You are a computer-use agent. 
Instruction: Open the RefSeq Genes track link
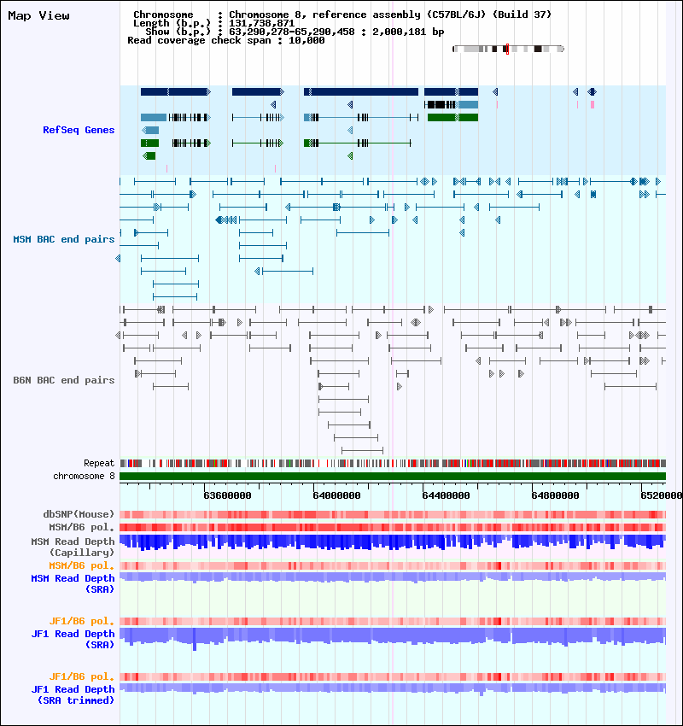click(79, 130)
